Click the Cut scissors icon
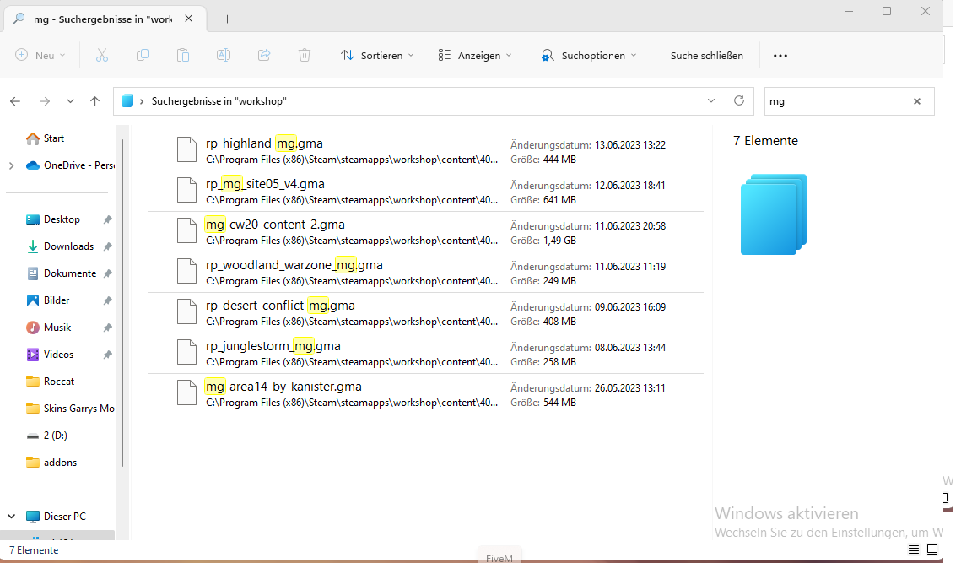972x563 pixels. click(x=101, y=55)
